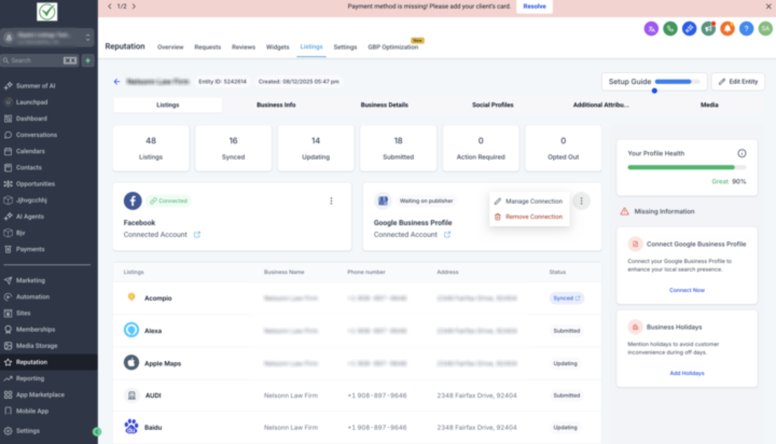The width and height of the screenshot is (776, 444).
Task: Click the blue sparkle icon in header
Action: click(x=689, y=29)
